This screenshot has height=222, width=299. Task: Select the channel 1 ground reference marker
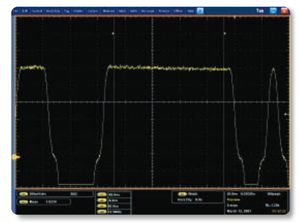[16, 157]
